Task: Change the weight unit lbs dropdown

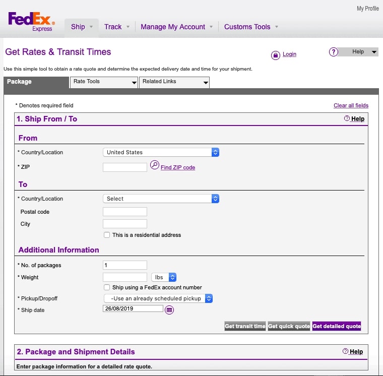Action: 164,277
